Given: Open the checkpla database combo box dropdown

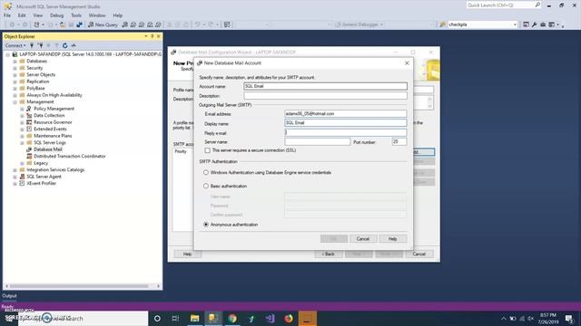Looking at the screenshot, I should coord(515,24).
